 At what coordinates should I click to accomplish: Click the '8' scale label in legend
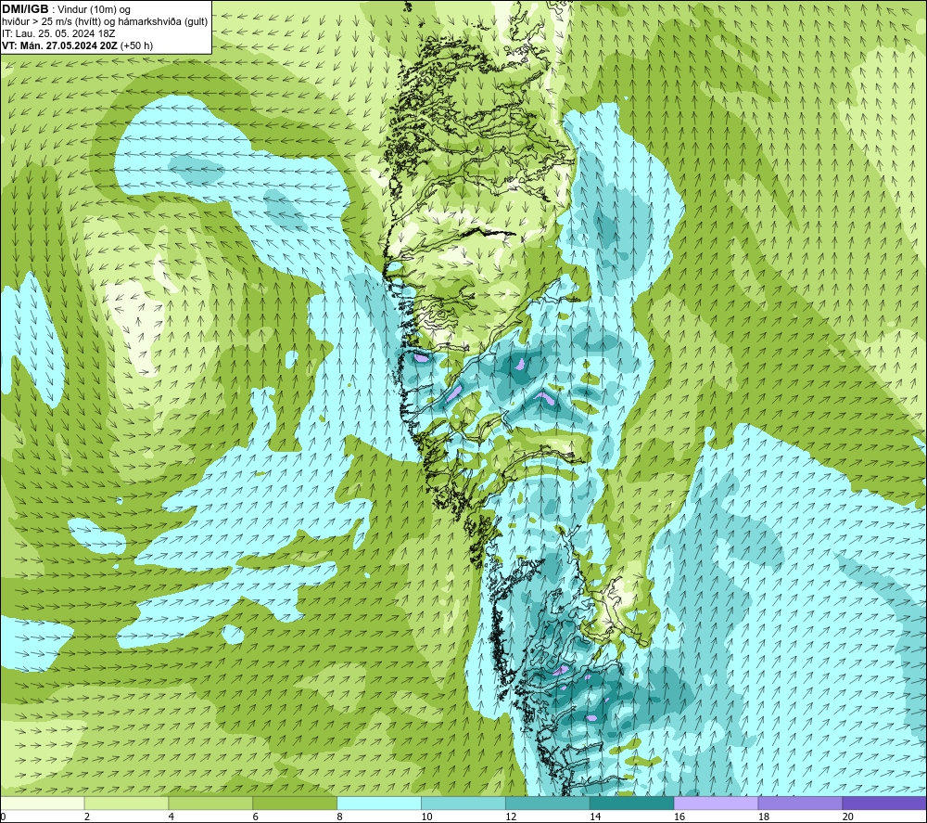[340, 817]
